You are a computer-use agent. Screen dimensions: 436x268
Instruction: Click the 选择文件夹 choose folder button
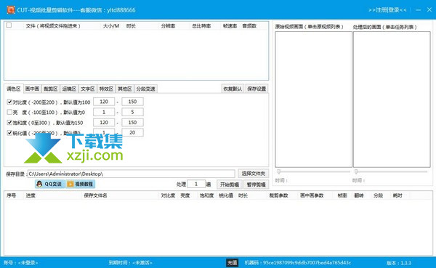254,174
